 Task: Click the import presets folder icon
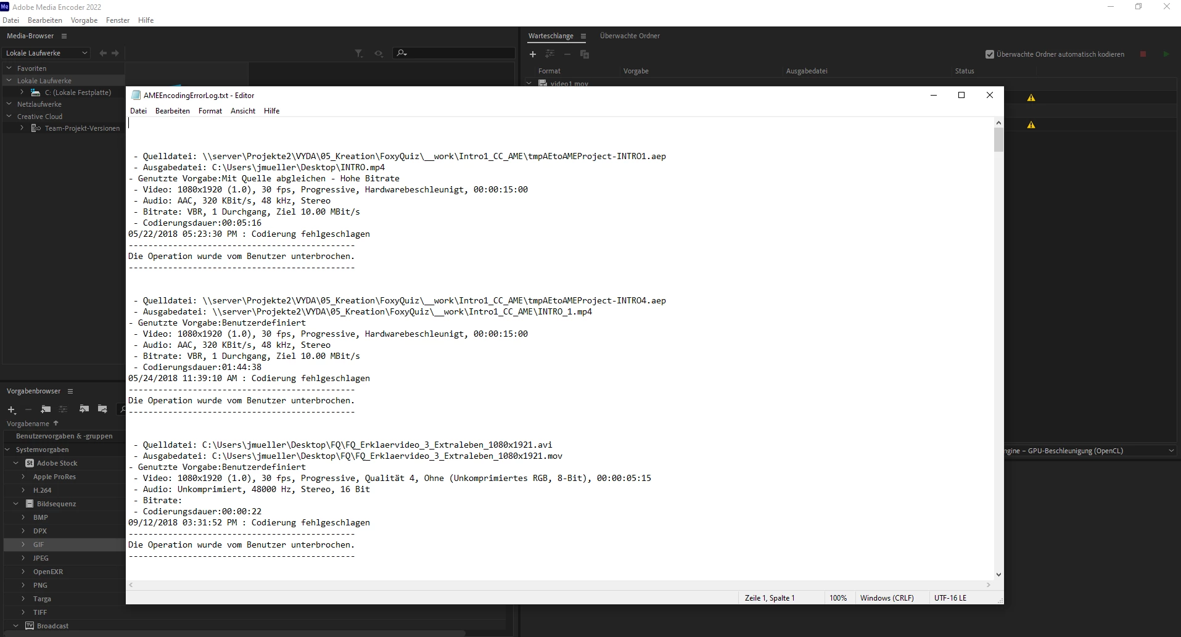coord(84,409)
